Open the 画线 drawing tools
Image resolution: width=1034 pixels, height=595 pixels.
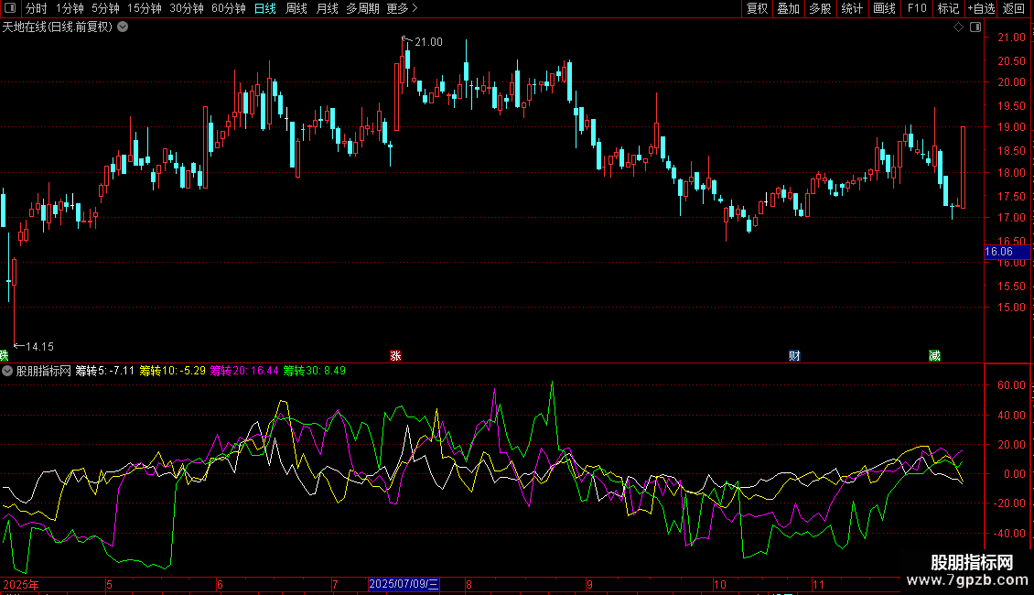tap(884, 8)
